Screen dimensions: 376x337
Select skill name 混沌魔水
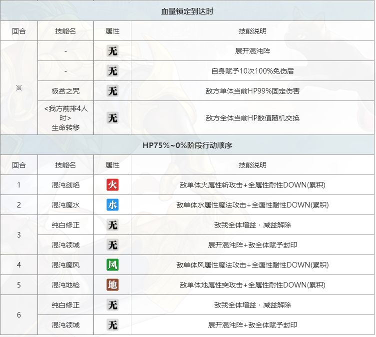coord(65,205)
